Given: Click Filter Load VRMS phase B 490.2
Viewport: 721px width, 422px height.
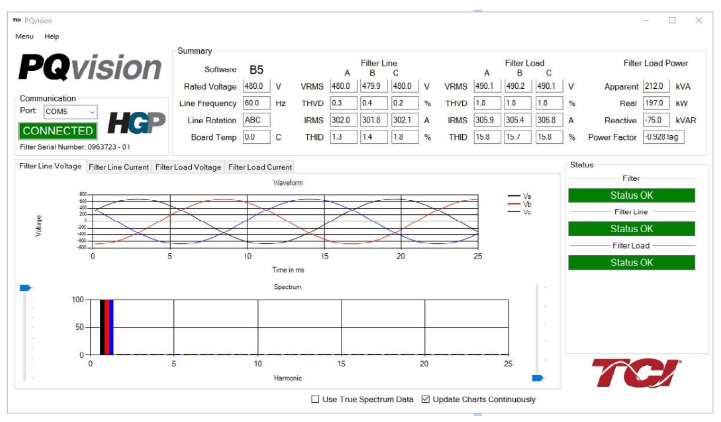Looking at the screenshot, I should pyautogui.click(x=518, y=86).
